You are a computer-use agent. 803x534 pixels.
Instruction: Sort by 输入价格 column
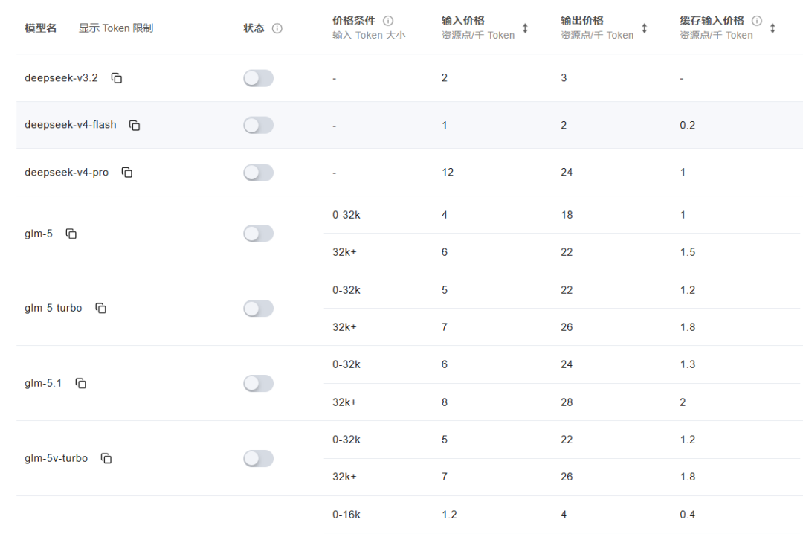tap(525, 28)
